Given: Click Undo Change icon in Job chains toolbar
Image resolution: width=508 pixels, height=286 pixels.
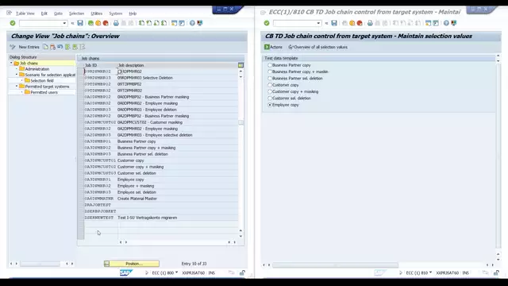Looking at the screenshot, I should (x=60, y=47).
